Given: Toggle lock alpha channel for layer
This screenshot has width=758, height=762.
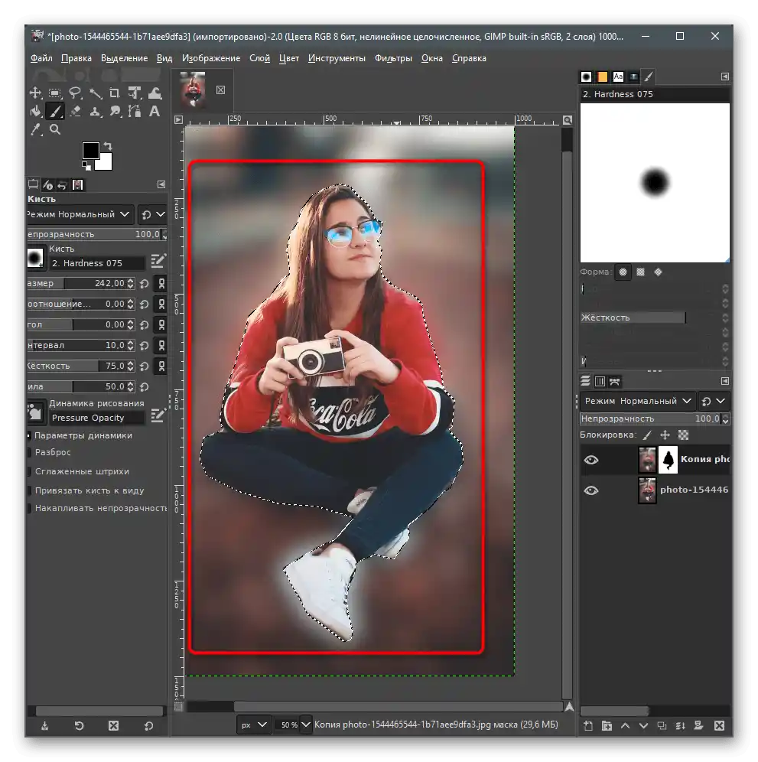Looking at the screenshot, I should [684, 435].
